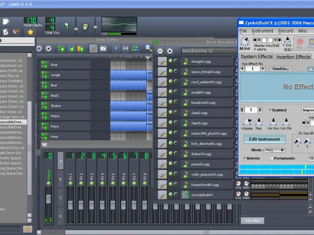This screenshot has height=235, width=314.
Task: Click the add beat/bassline icon in Song-Editor
Action: click(61, 49)
